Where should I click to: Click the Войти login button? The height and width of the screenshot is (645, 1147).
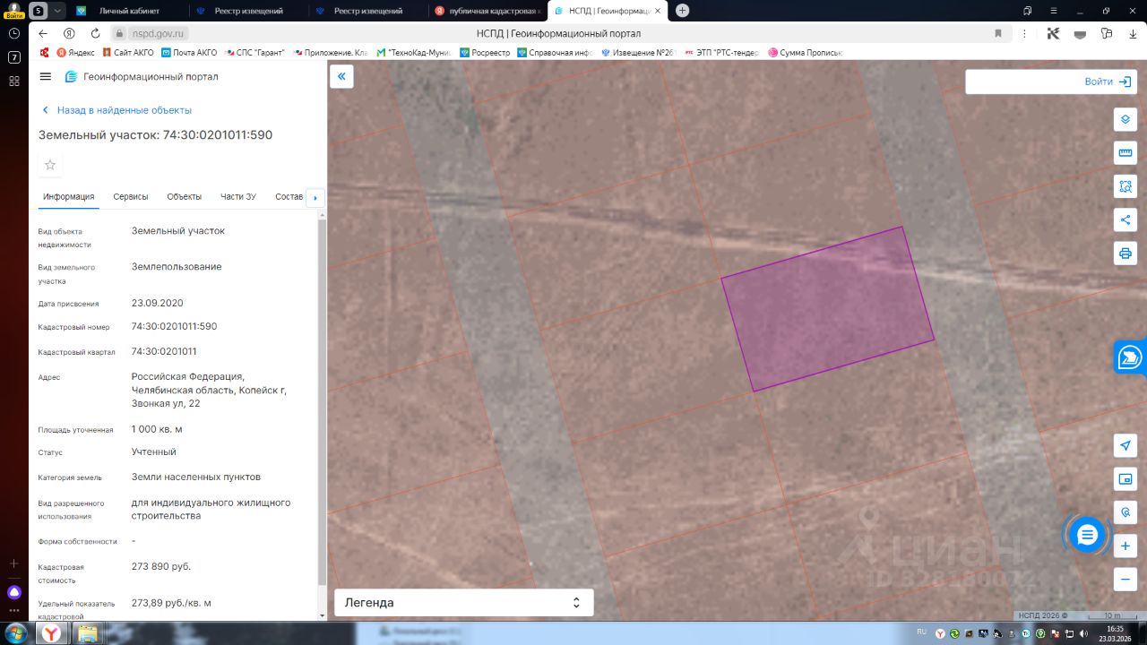pyautogui.click(x=1108, y=82)
